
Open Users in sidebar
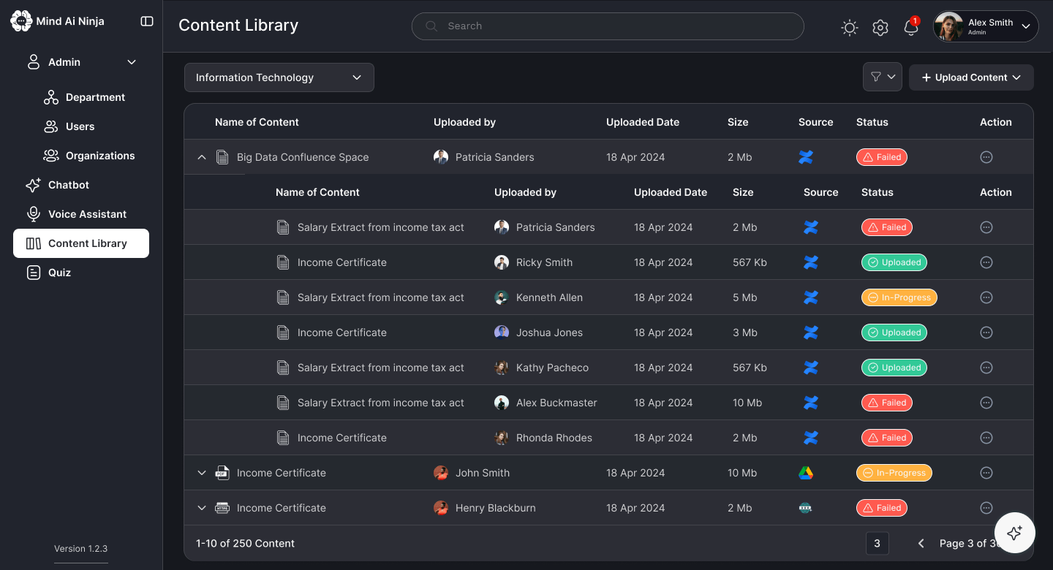69,126
